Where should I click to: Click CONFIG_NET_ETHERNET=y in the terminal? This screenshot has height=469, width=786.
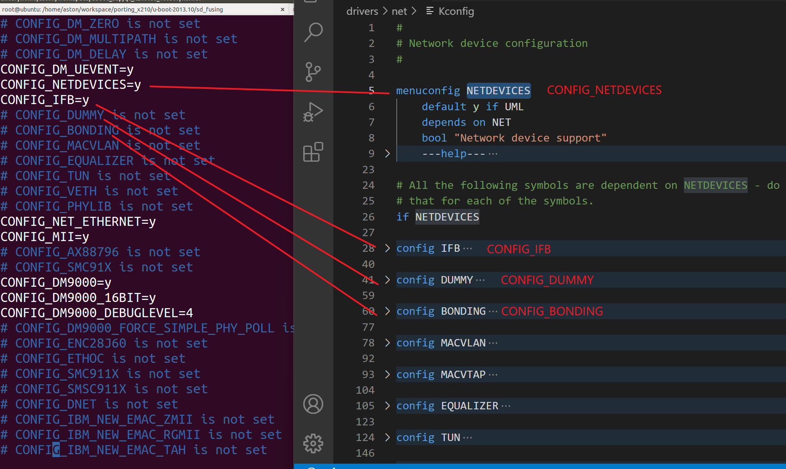point(78,221)
